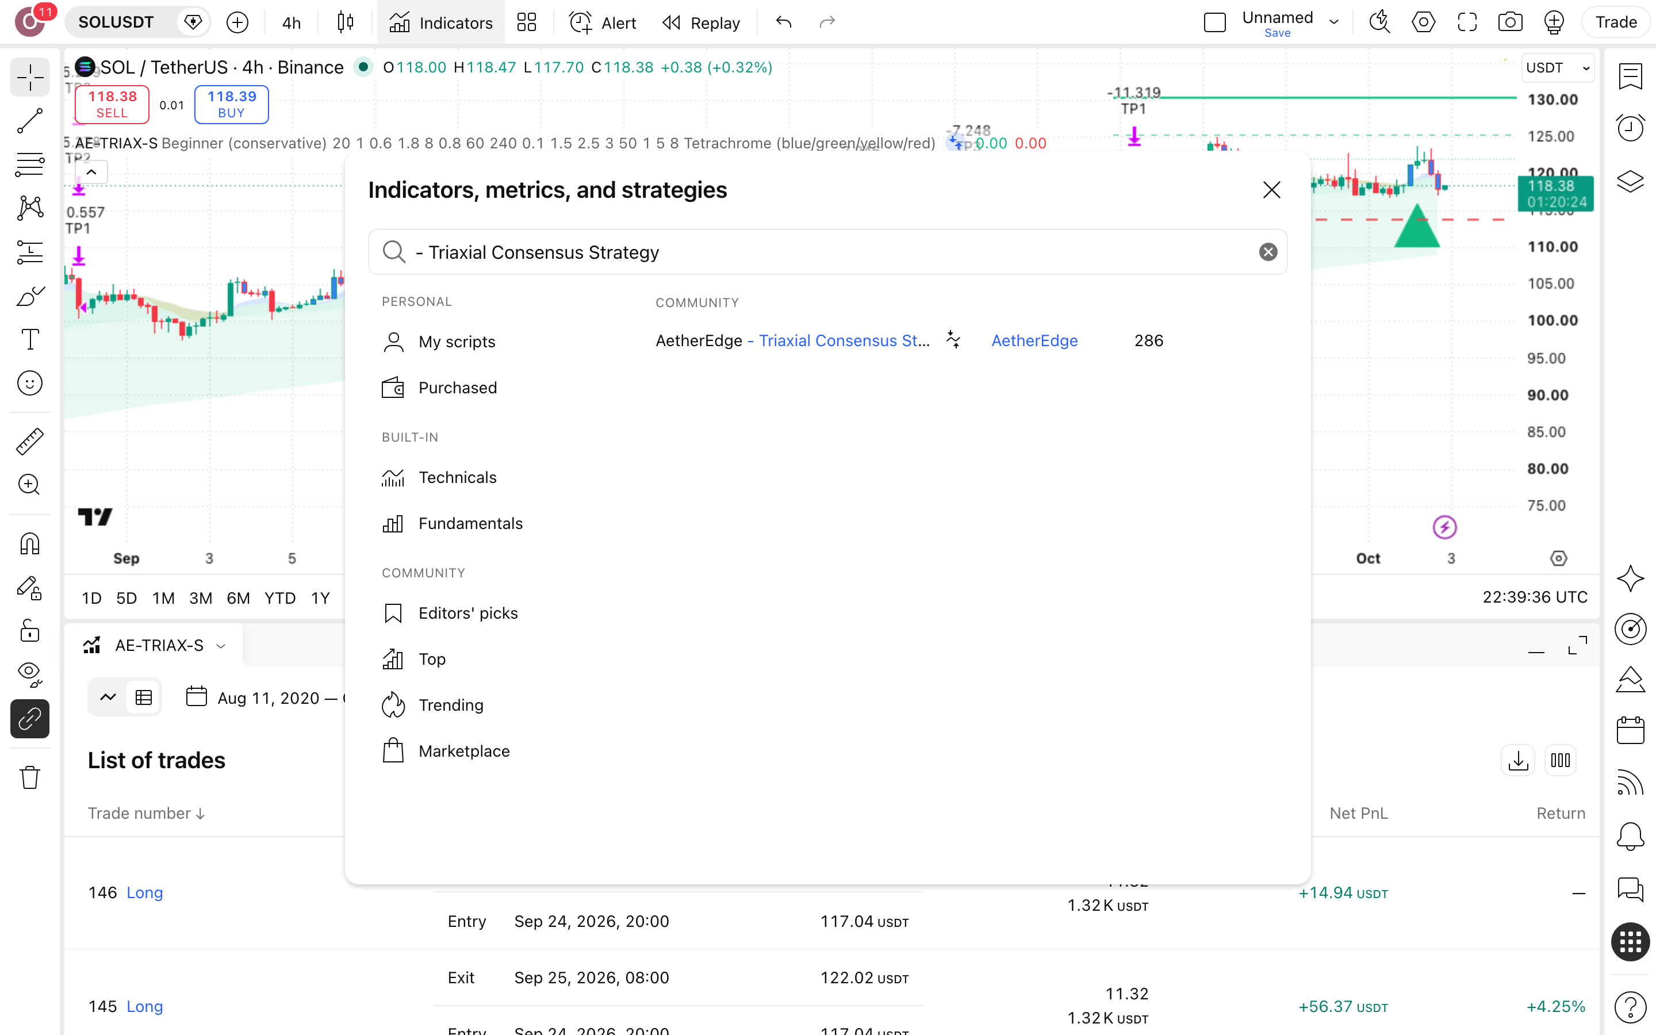
Task: Clear the indicator search field
Action: 1268,252
